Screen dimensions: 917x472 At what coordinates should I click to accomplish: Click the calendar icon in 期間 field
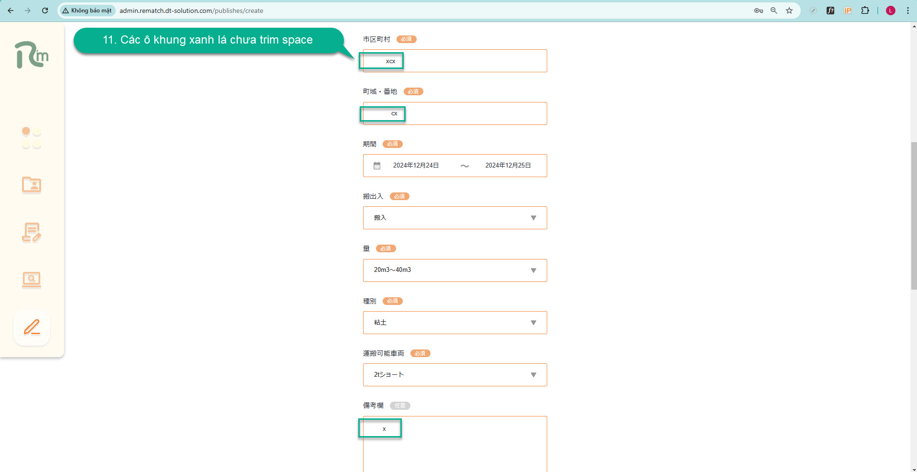point(377,166)
